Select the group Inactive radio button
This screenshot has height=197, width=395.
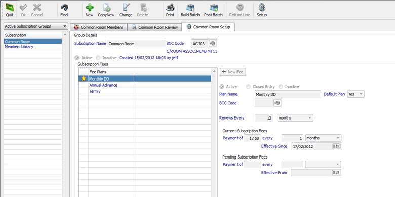pos(98,58)
